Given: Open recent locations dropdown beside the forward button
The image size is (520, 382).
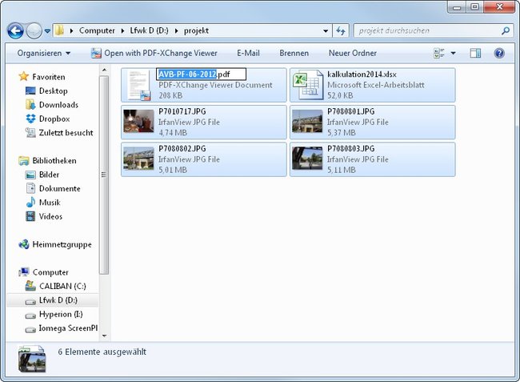Looking at the screenshot, I should pos(47,31).
